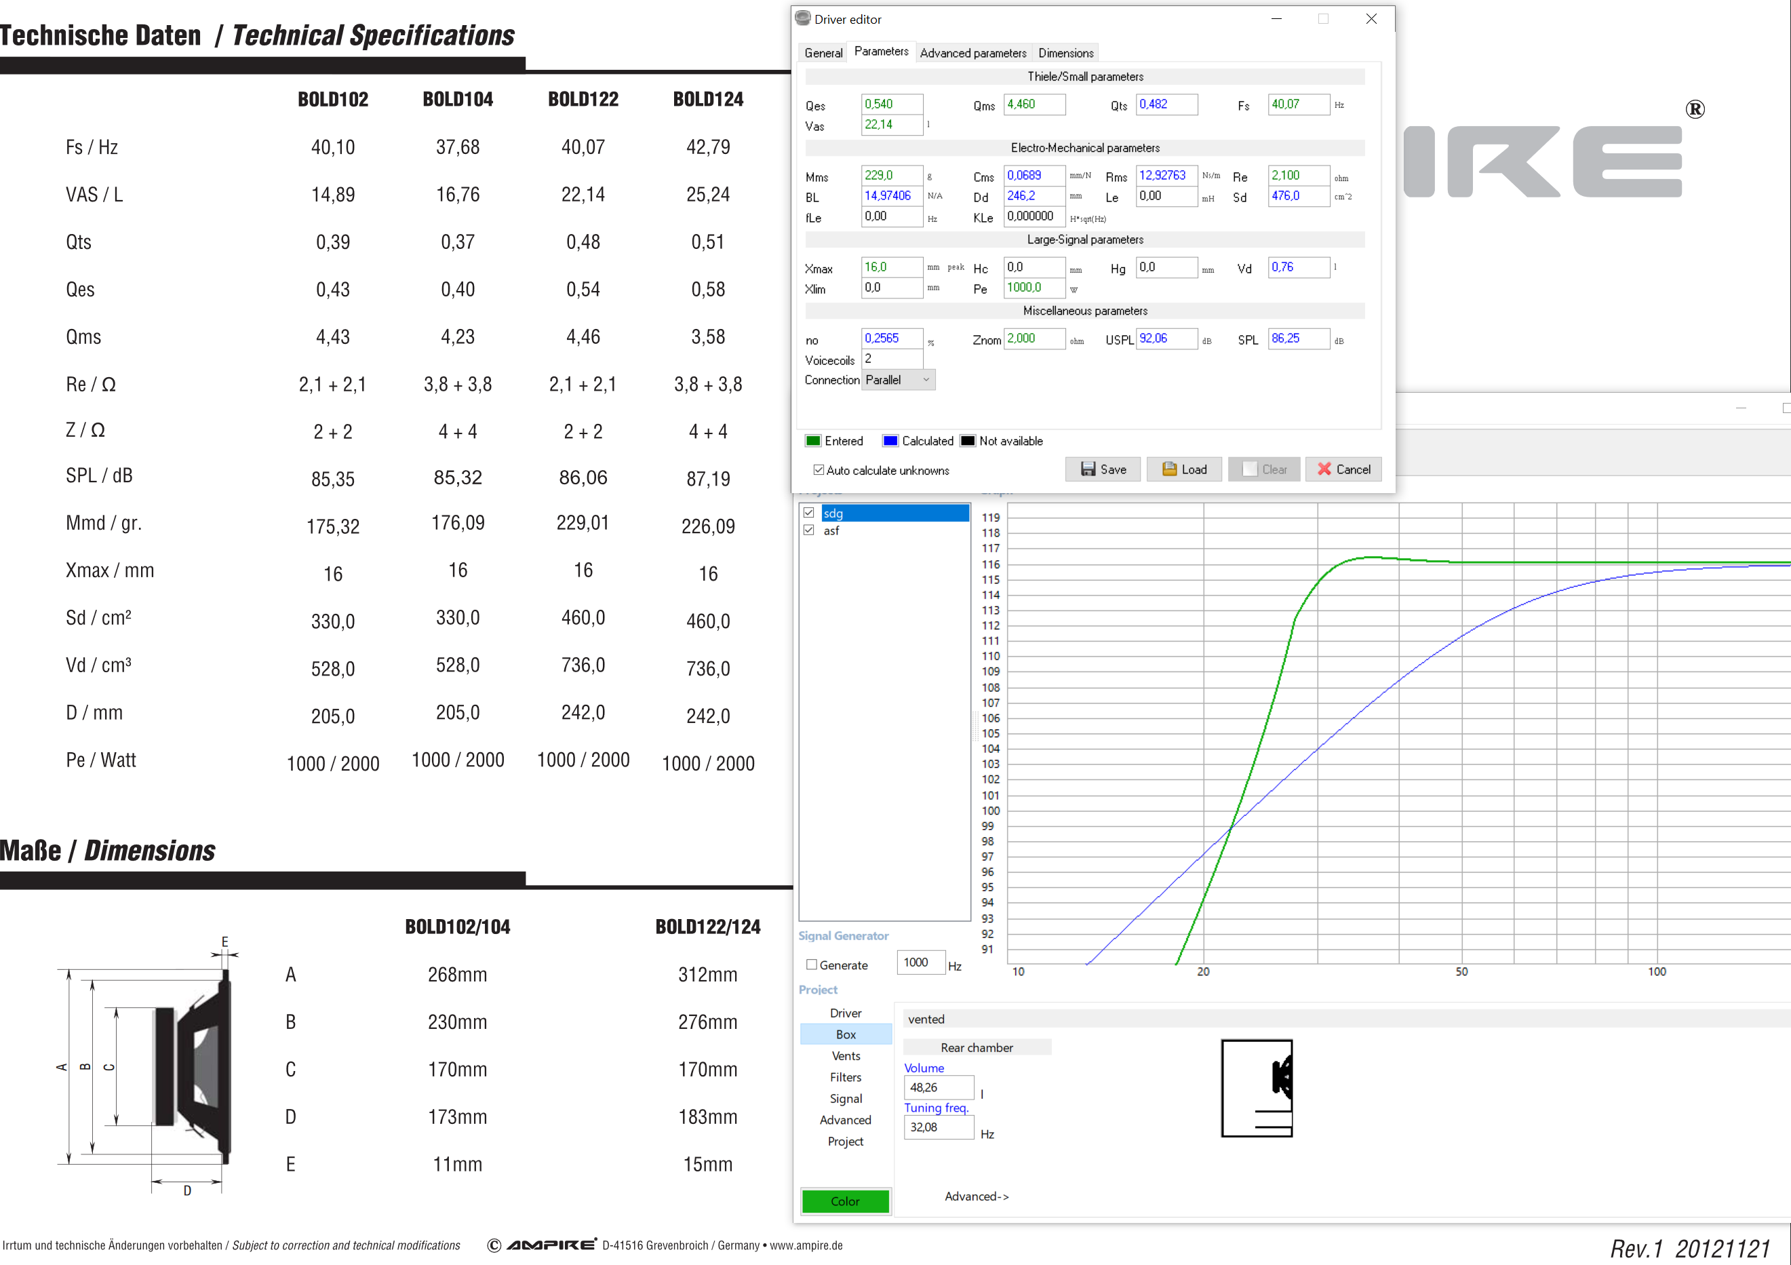
Task: Click the Qes input field
Action: coord(892,104)
